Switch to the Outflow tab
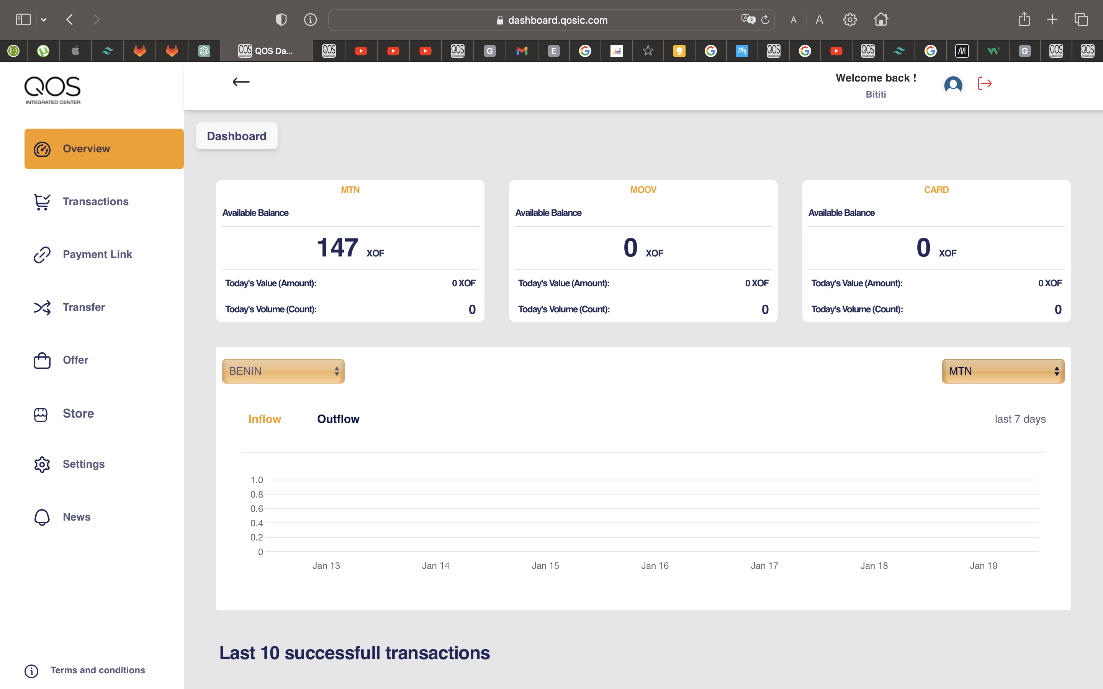The height and width of the screenshot is (689, 1103). click(x=338, y=419)
